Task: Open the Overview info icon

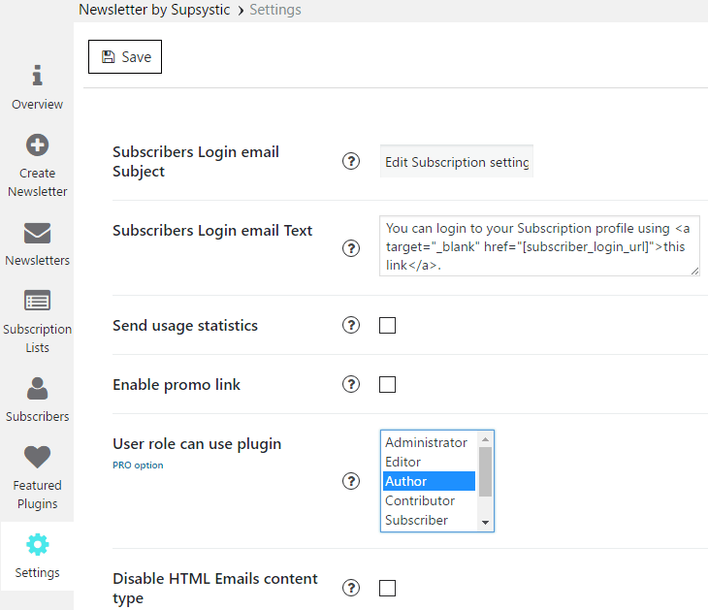Action: tap(38, 75)
